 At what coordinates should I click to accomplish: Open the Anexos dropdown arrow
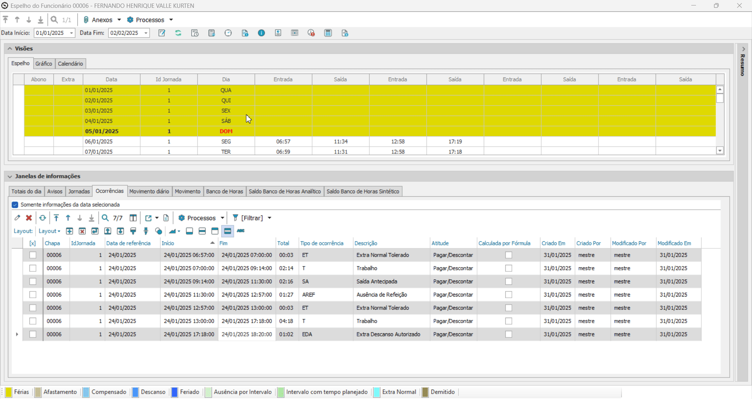pyautogui.click(x=119, y=20)
